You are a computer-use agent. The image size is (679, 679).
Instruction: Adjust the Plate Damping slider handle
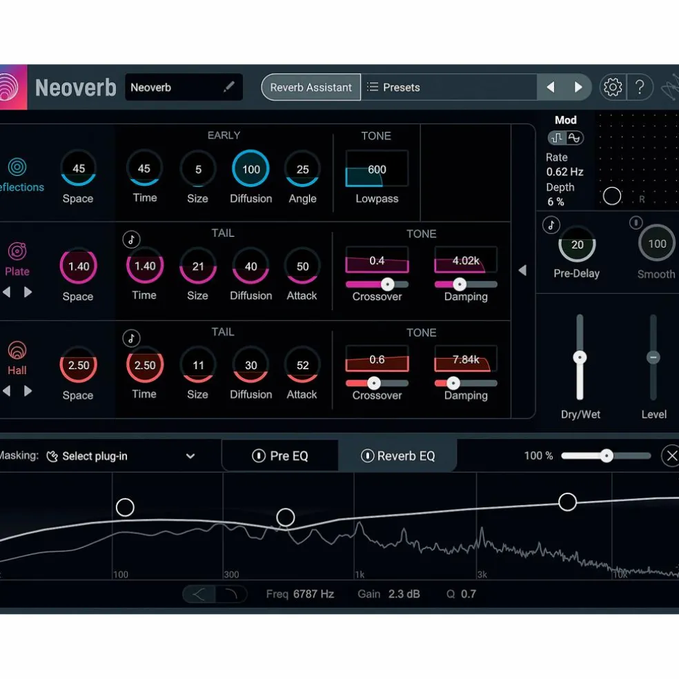[460, 284]
